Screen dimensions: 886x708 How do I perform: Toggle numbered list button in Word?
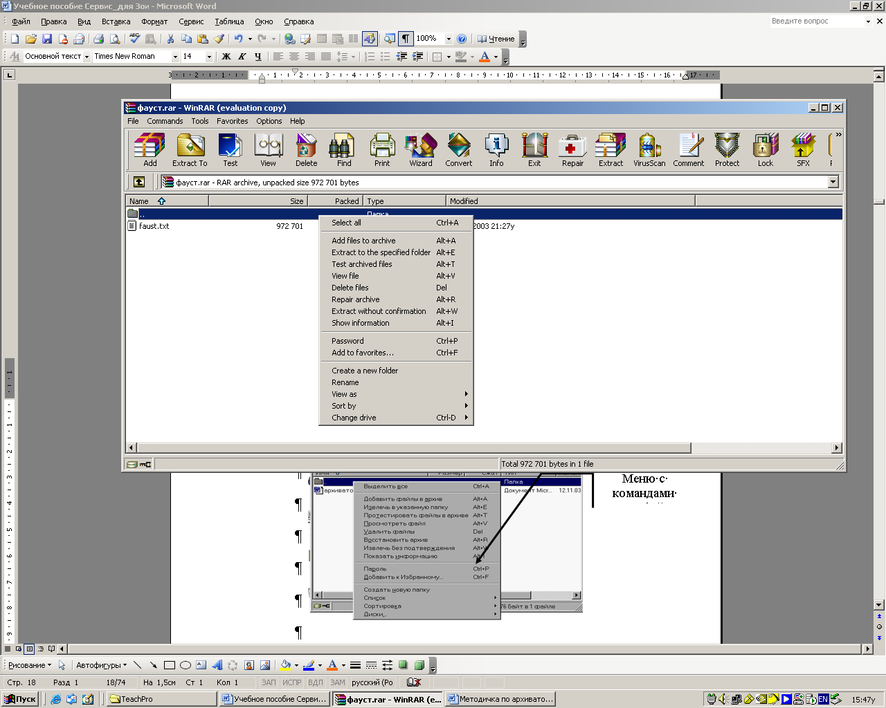click(370, 57)
